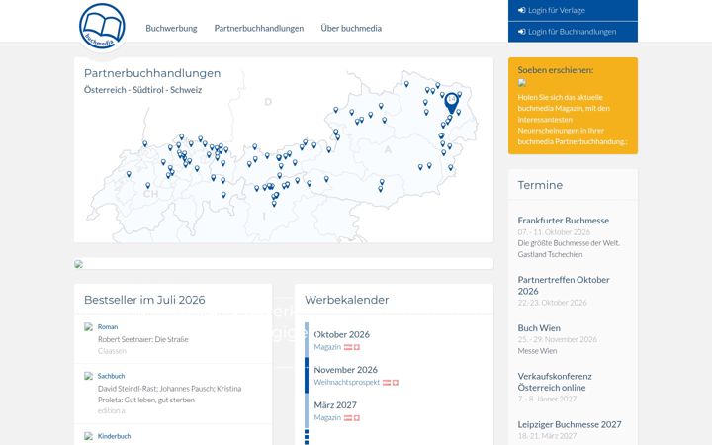This screenshot has height=445, width=712.
Task: Open the broken image under Soeben erschienen
Action: (522, 83)
